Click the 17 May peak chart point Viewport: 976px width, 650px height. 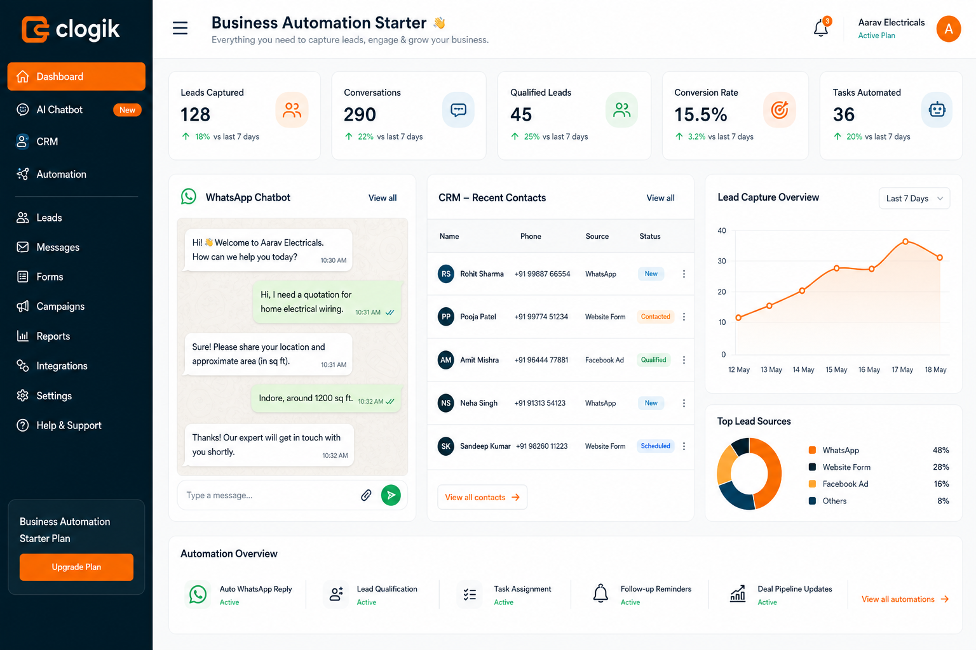pos(905,242)
